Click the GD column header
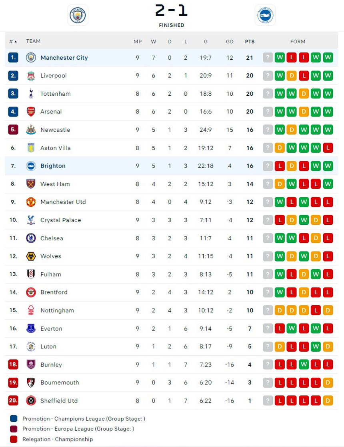The image size is (344, 447). point(230,41)
